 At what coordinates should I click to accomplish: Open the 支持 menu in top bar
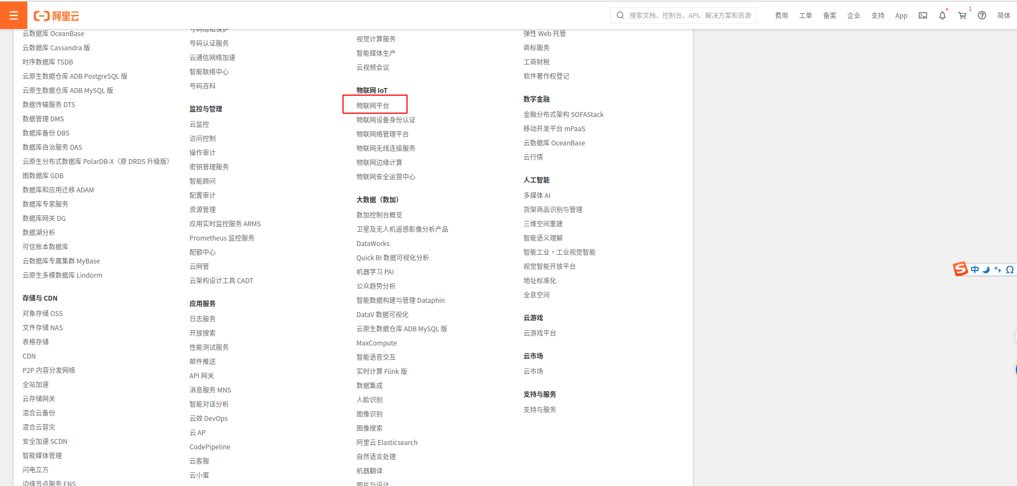point(877,16)
